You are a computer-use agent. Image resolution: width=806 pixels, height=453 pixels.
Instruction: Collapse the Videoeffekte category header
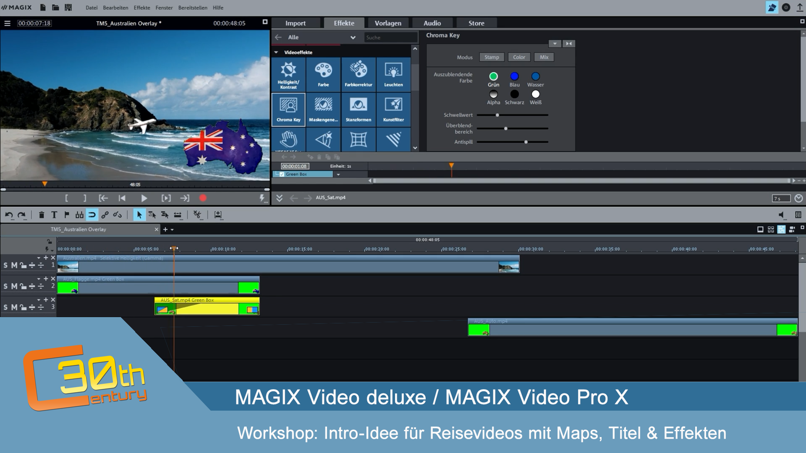point(276,52)
